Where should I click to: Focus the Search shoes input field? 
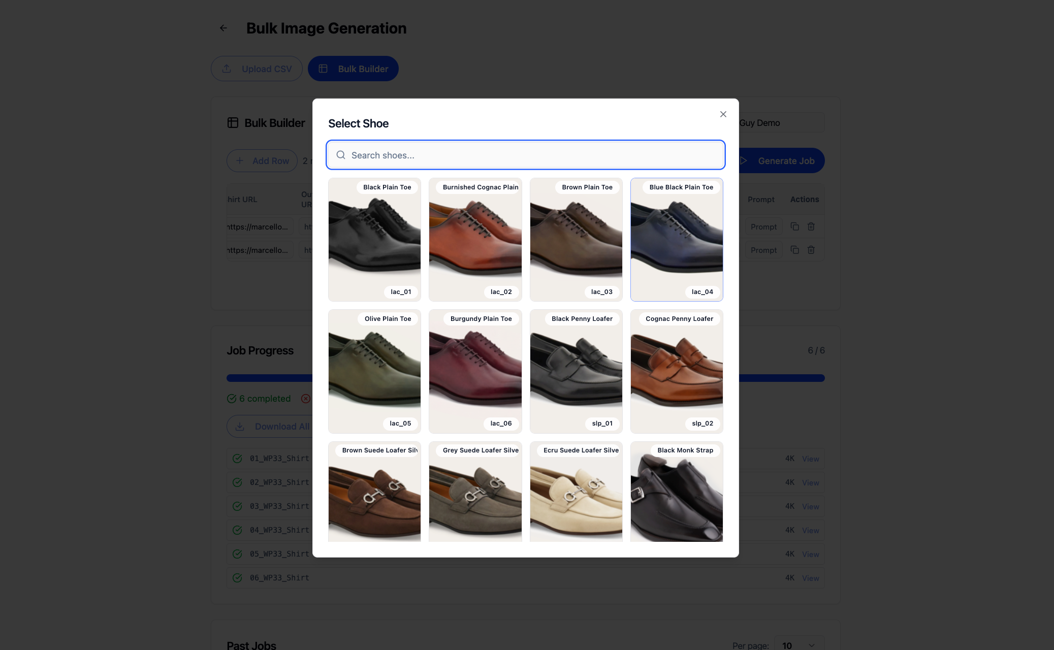pyautogui.click(x=525, y=155)
